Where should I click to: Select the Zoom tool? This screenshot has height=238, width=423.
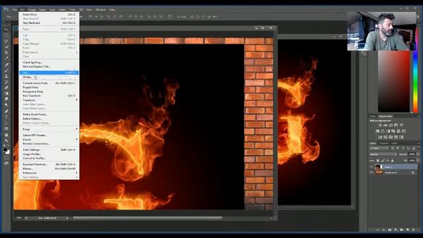pos(6,141)
